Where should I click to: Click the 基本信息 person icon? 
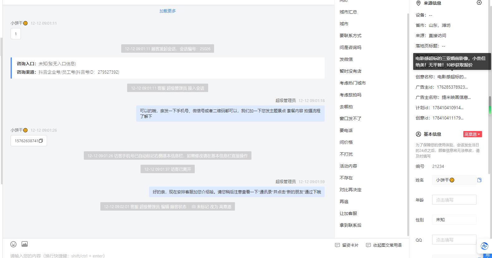tap(418, 134)
